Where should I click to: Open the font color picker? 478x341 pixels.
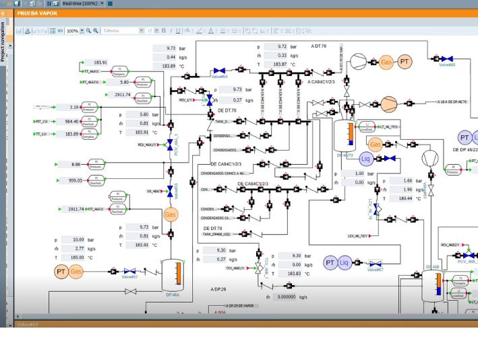[212, 31]
